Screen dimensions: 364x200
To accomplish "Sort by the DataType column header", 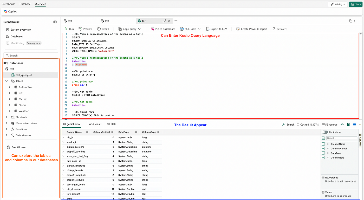I will click(123, 132).
